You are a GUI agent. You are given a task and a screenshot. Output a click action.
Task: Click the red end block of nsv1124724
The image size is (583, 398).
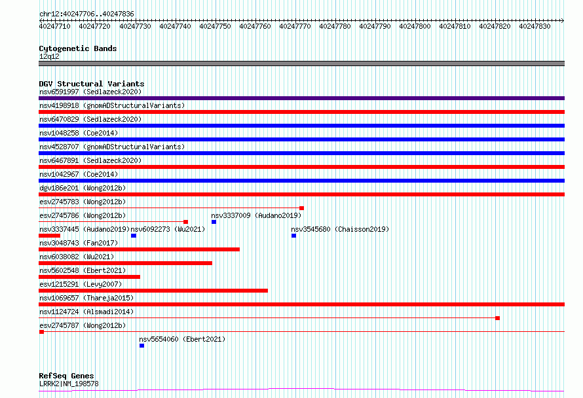[497, 318]
